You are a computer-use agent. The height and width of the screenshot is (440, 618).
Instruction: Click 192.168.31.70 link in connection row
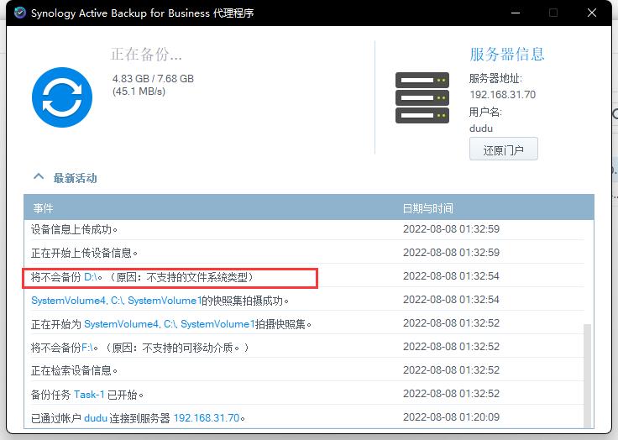(x=207, y=418)
